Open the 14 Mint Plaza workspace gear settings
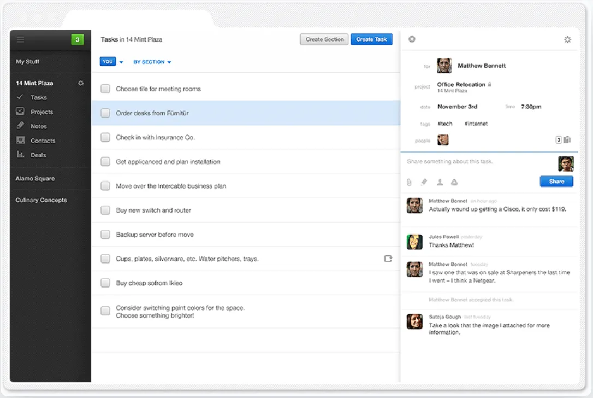The width and height of the screenshot is (593, 398). (81, 83)
